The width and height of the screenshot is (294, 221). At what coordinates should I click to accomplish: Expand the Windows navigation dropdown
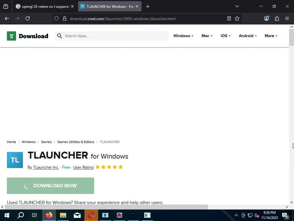point(183,36)
